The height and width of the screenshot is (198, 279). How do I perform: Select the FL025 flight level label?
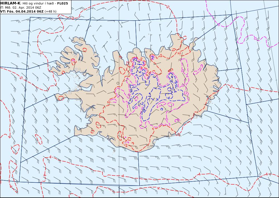pos(62,3)
